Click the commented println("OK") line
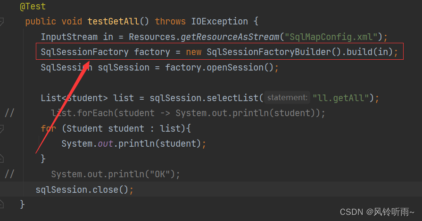This screenshot has height=221, width=422. tap(116, 174)
